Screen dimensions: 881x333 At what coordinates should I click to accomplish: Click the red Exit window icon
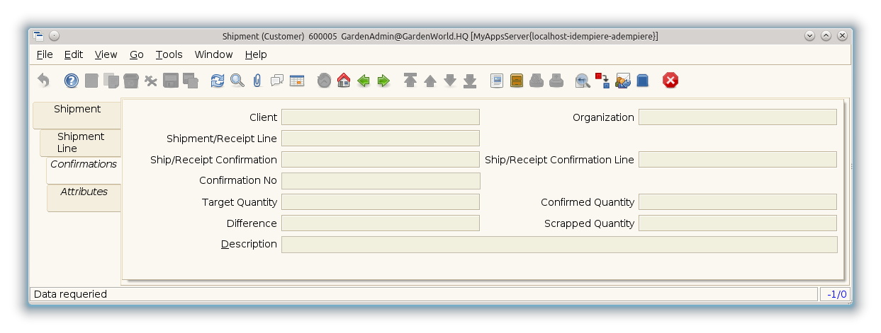[x=670, y=81]
